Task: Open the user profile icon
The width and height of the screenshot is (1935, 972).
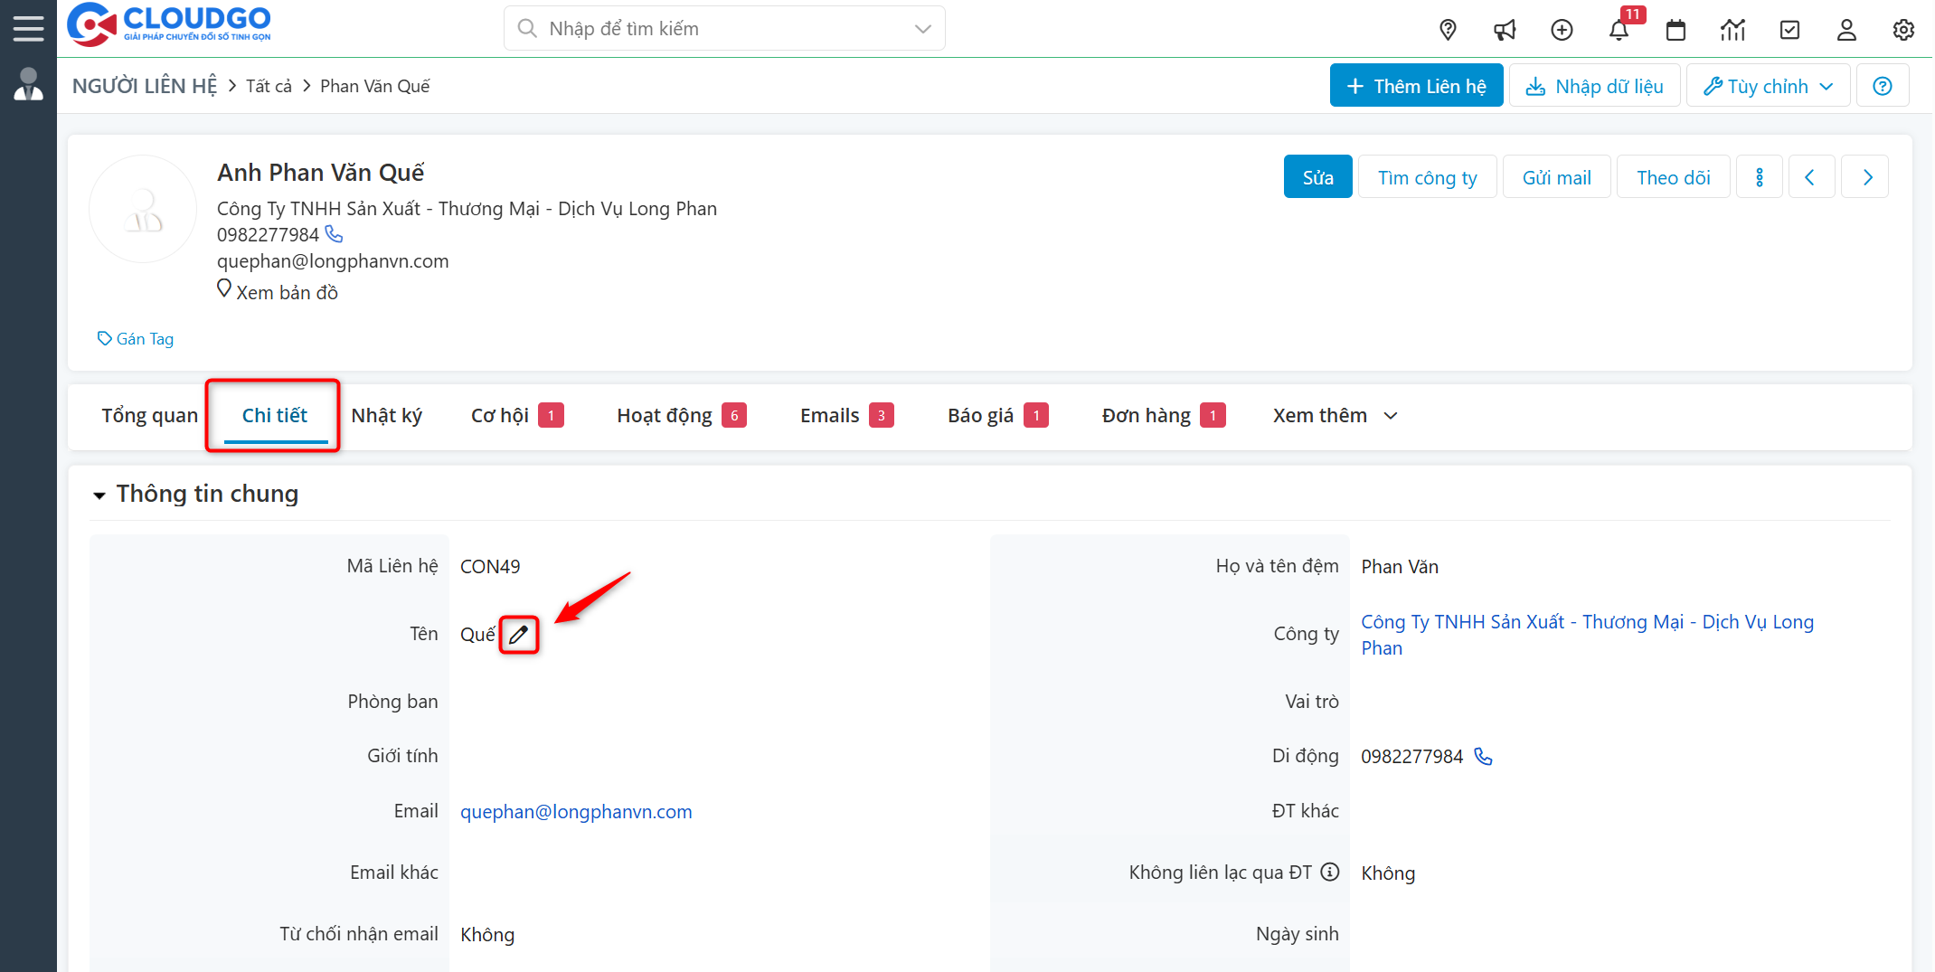Action: (1846, 29)
